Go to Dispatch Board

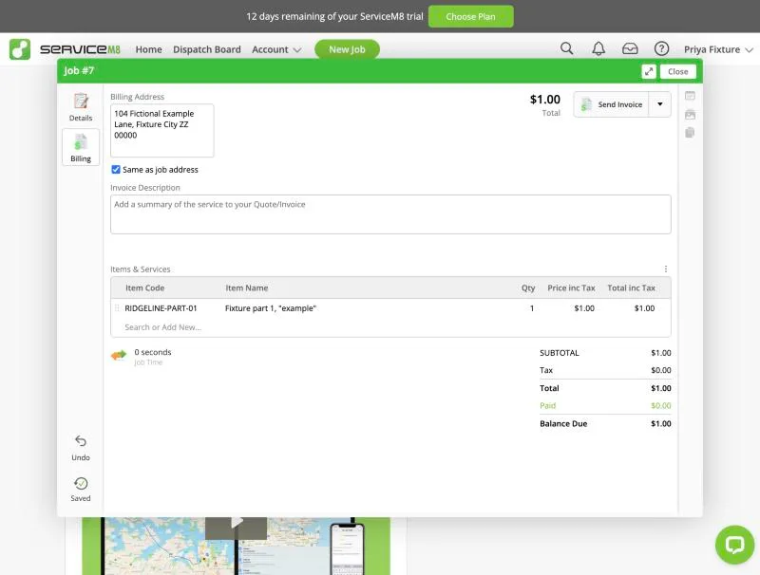(x=207, y=49)
